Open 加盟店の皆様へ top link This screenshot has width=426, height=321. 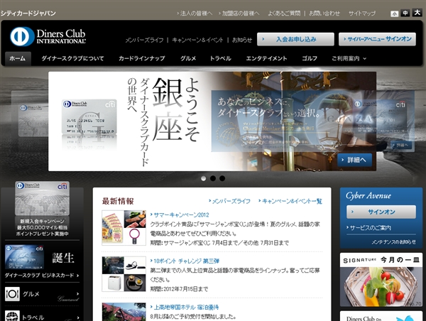click(x=239, y=13)
